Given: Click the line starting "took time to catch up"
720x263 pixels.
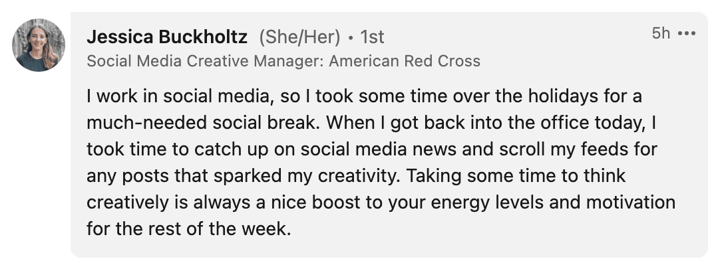Looking at the screenshot, I should coord(372,149).
